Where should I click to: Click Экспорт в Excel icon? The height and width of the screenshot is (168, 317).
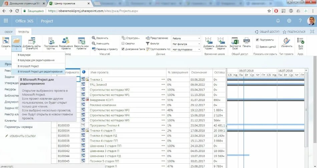pyautogui.click(x=235, y=41)
